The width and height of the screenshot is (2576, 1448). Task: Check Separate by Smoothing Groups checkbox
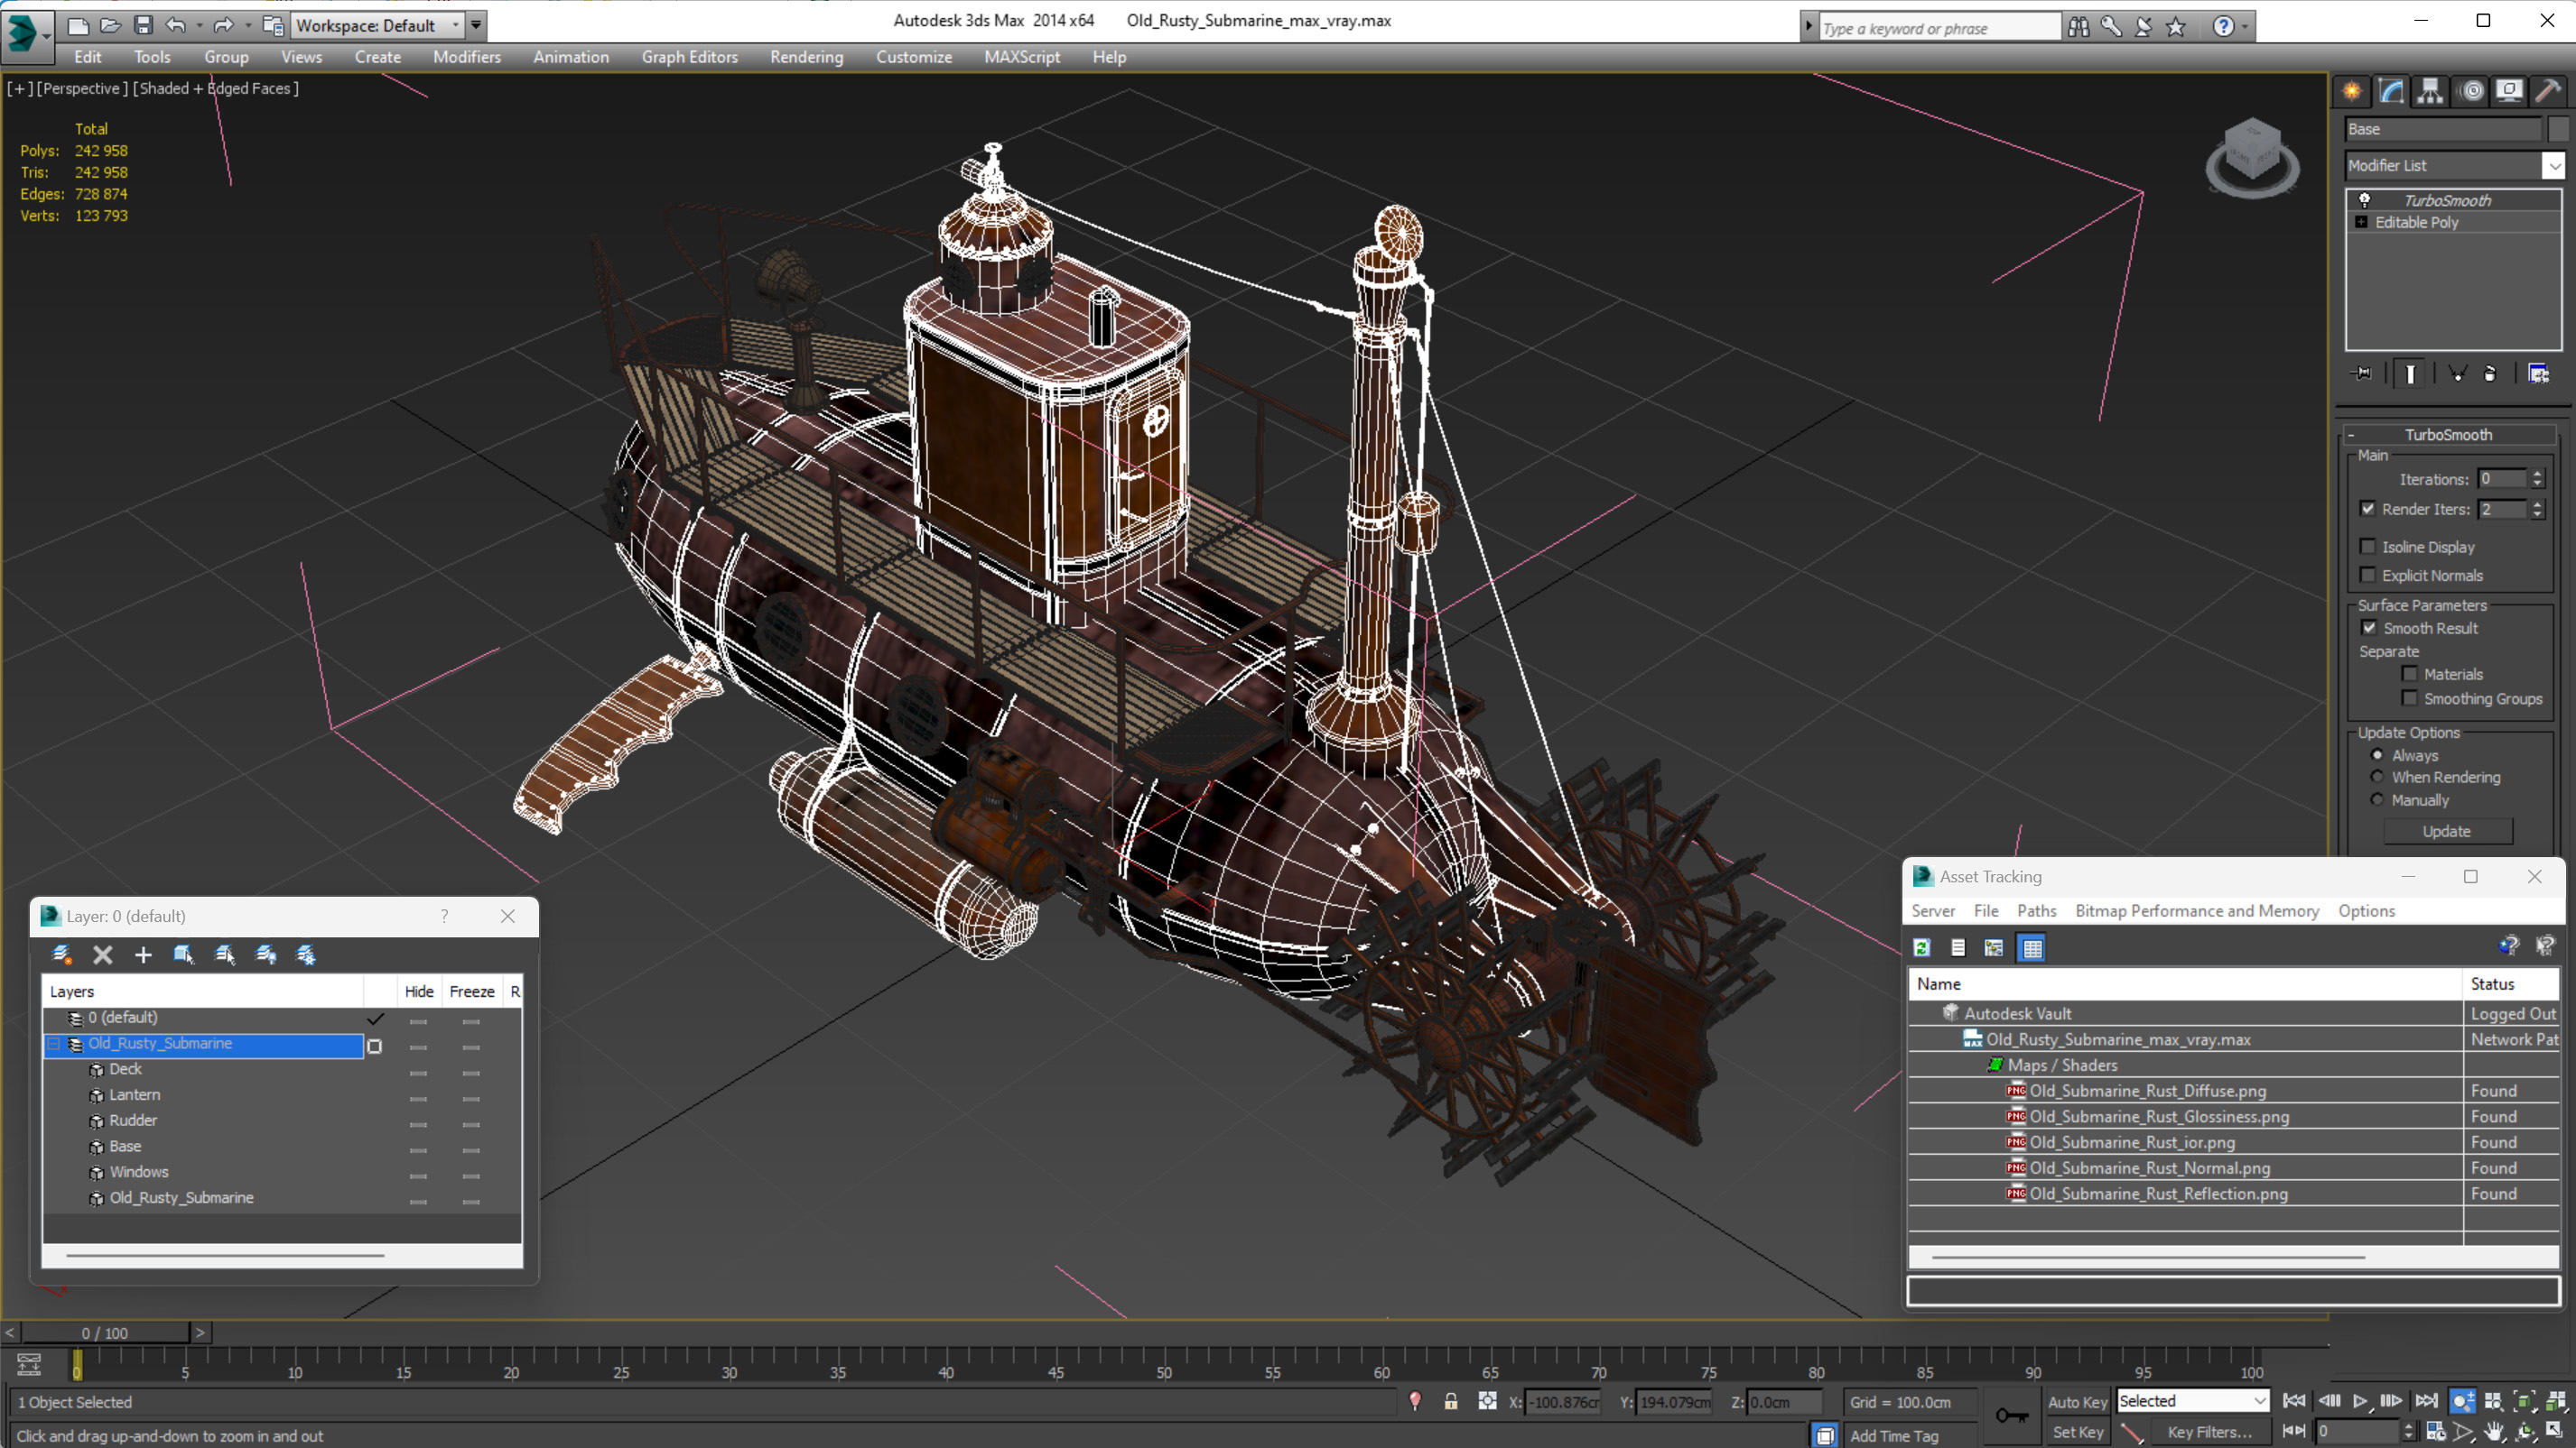coord(2409,697)
